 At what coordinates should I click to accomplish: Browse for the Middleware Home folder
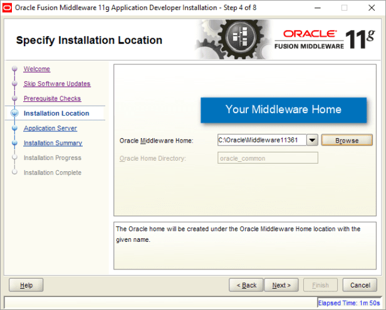[347, 141]
